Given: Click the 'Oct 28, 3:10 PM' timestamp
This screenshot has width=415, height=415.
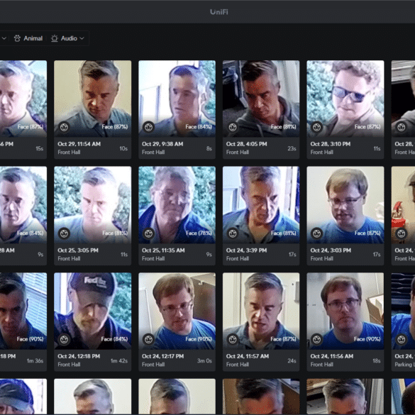Looking at the screenshot, I should pos(331,144).
